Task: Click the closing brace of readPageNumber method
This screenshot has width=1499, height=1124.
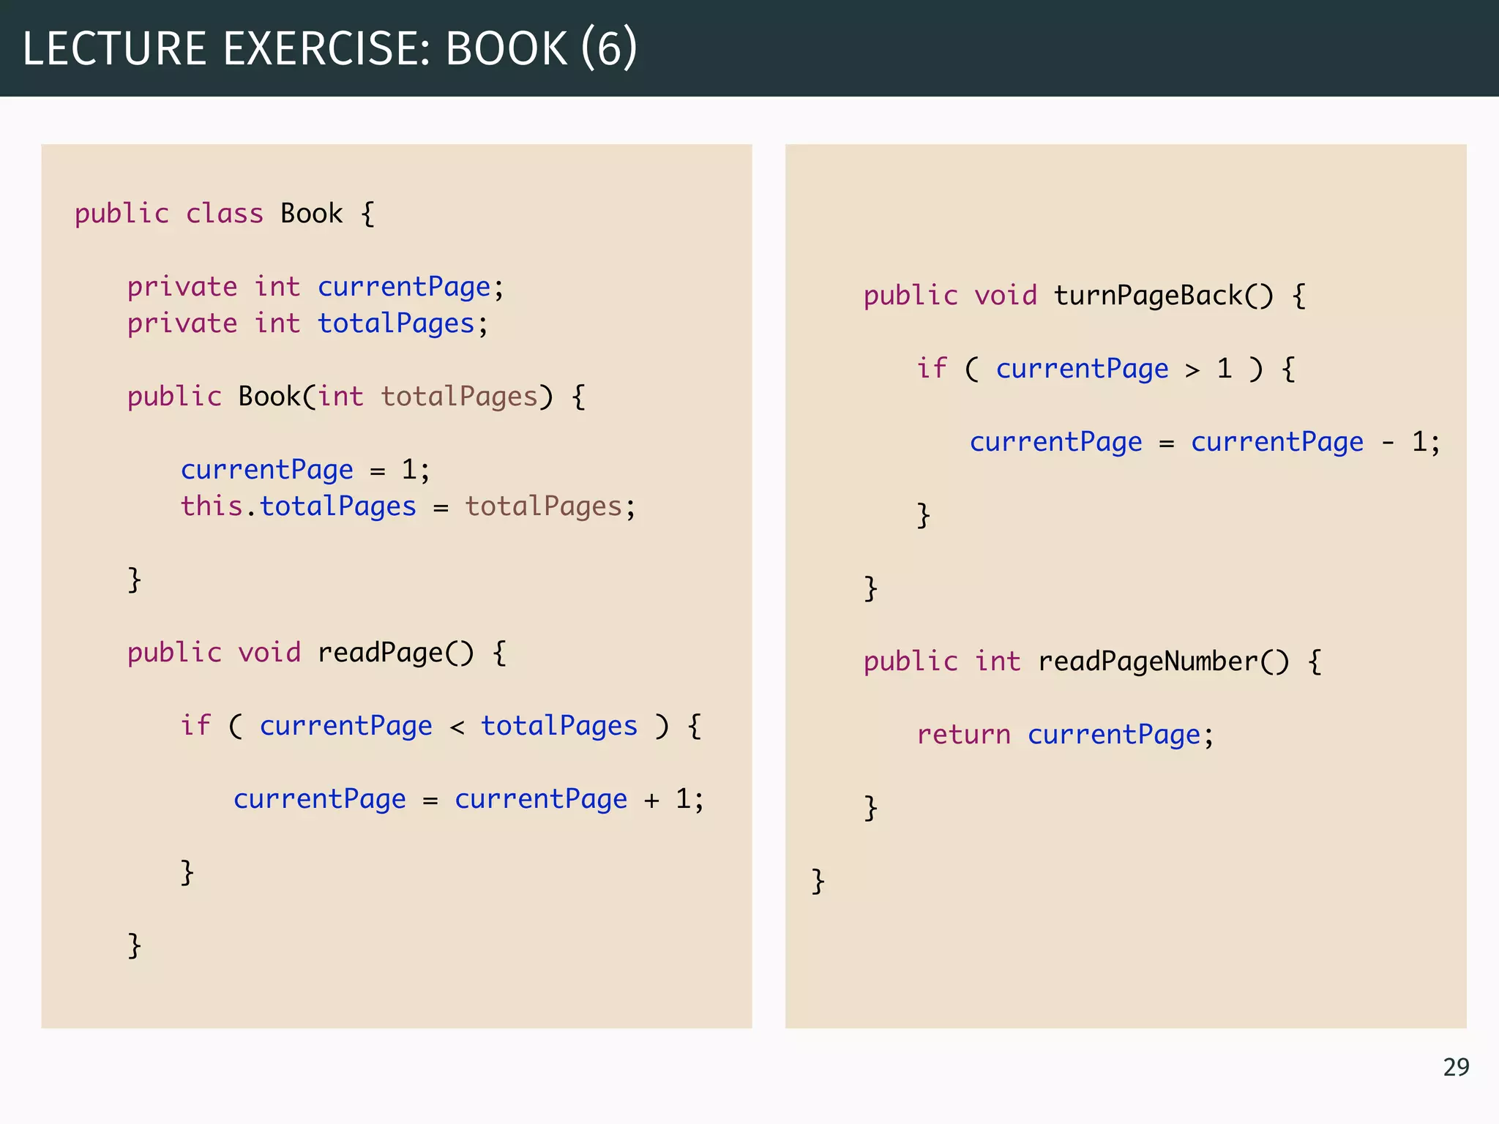Action: tap(870, 808)
